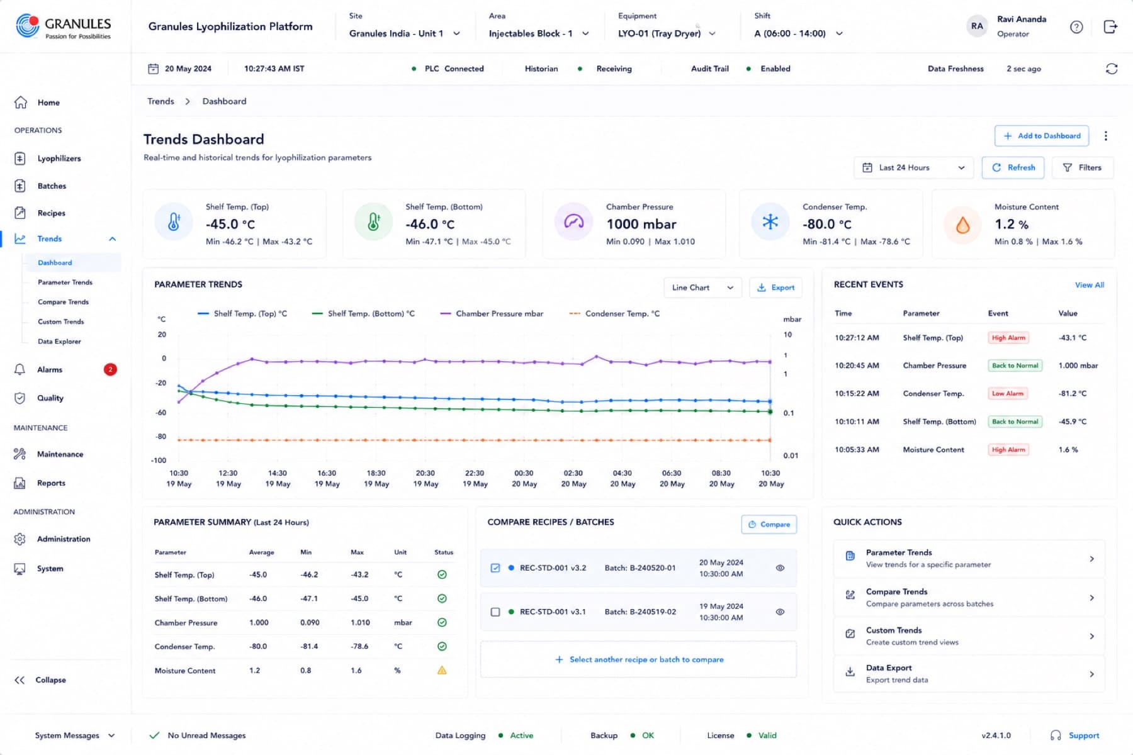Click View All recent events link
1133x755 pixels.
[1089, 285]
